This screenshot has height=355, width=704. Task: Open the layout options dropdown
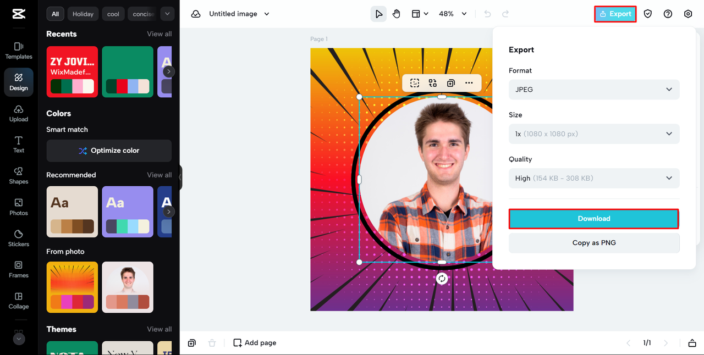[420, 14]
